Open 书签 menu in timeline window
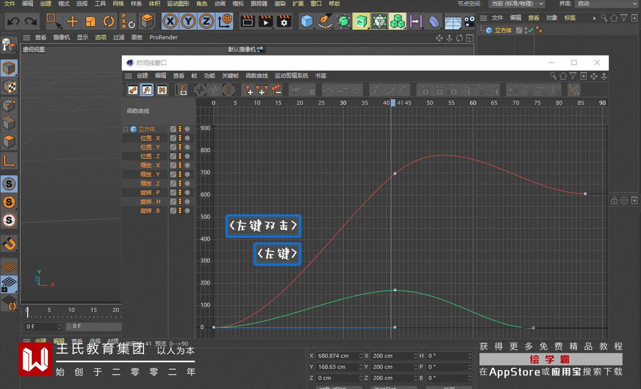Screen dimensions: 641x389 pyautogui.click(x=321, y=76)
